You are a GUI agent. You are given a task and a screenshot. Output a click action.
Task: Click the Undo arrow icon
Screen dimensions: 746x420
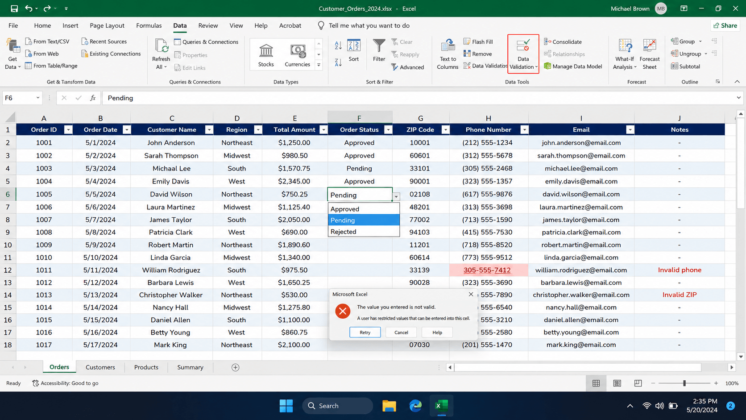coord(29,8)
